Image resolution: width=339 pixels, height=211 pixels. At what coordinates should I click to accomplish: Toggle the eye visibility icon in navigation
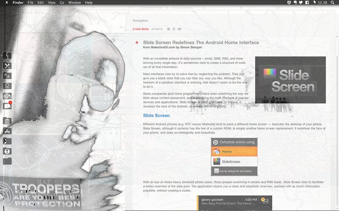[179, 29]
